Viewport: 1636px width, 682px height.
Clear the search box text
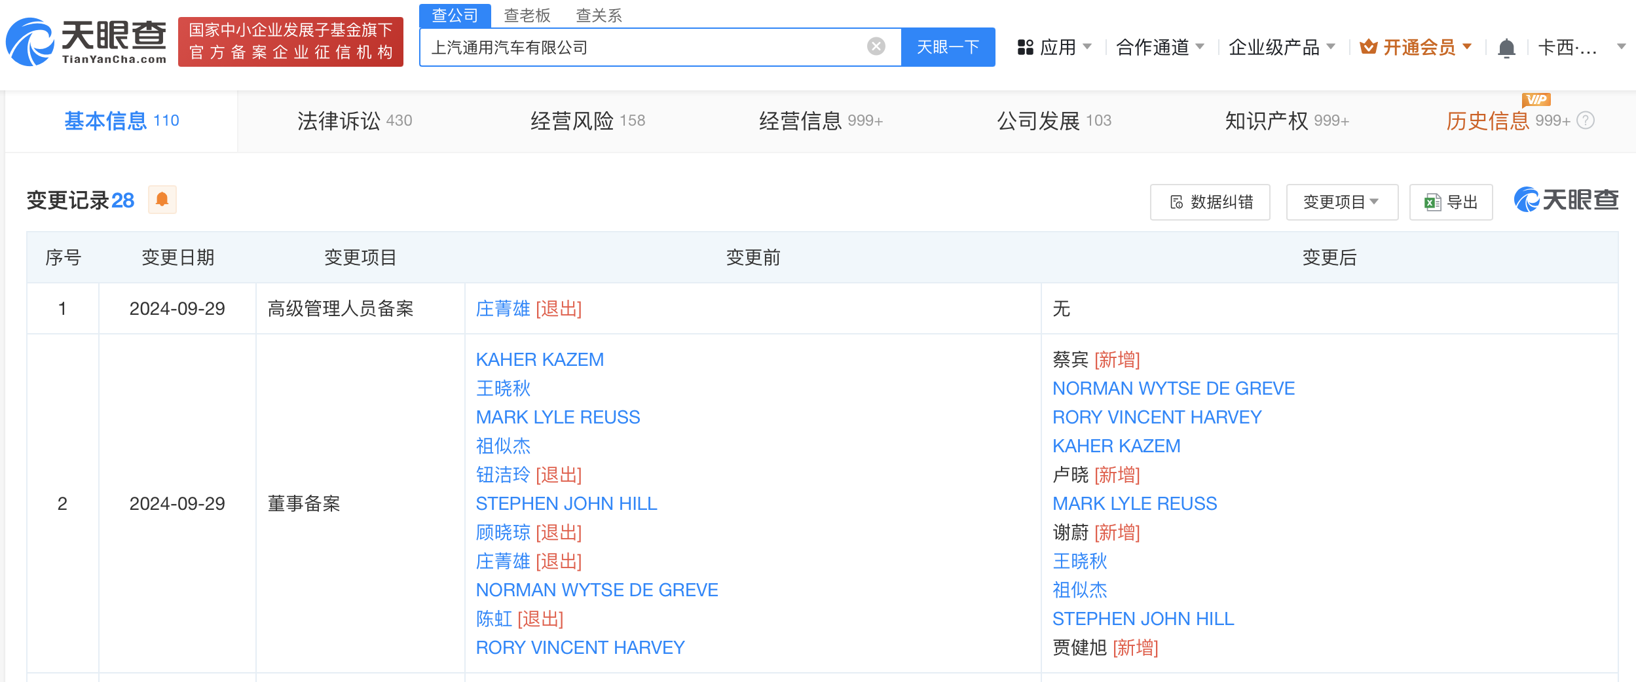coord(876,46)
